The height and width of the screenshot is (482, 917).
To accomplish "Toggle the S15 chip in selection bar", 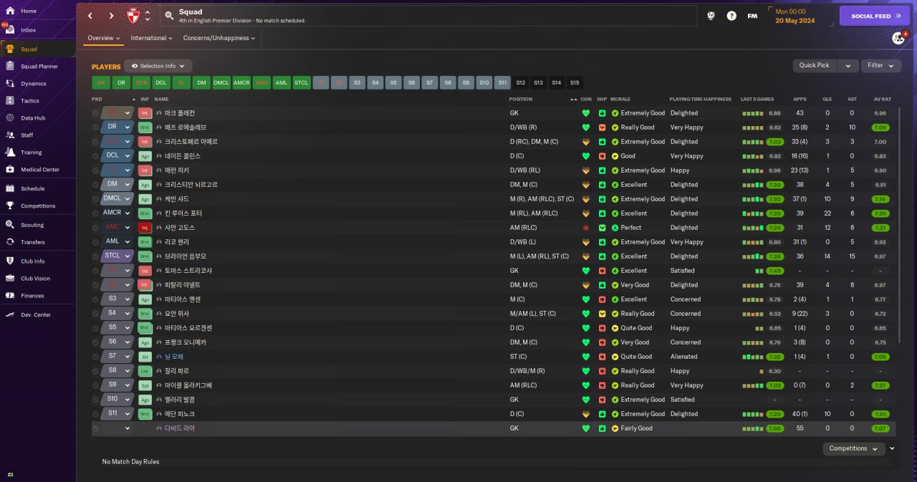I will click(575, 82).
